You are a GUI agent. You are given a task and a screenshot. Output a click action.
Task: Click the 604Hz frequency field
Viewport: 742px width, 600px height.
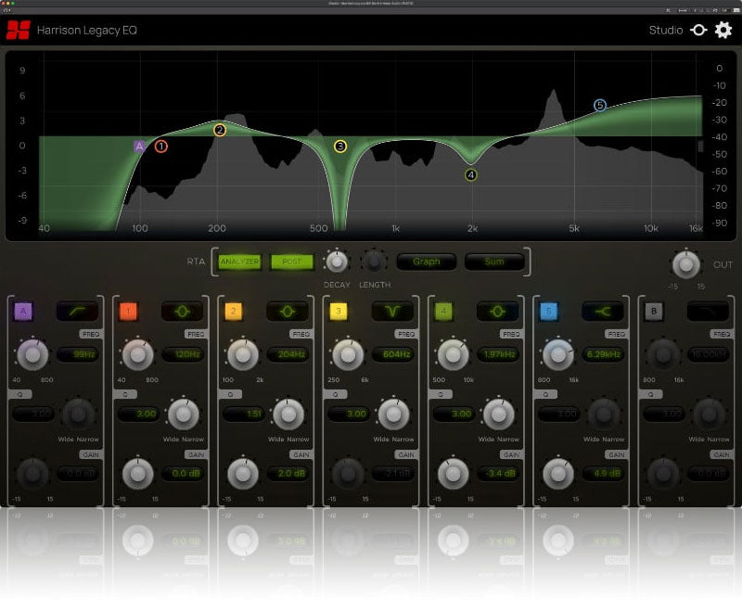point(392,354)
